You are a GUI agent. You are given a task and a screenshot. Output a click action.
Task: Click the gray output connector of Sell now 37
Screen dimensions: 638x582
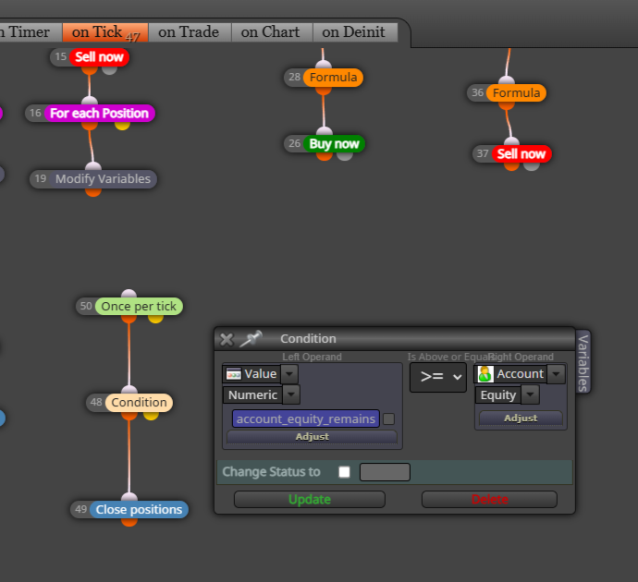(x=532, y=166)
